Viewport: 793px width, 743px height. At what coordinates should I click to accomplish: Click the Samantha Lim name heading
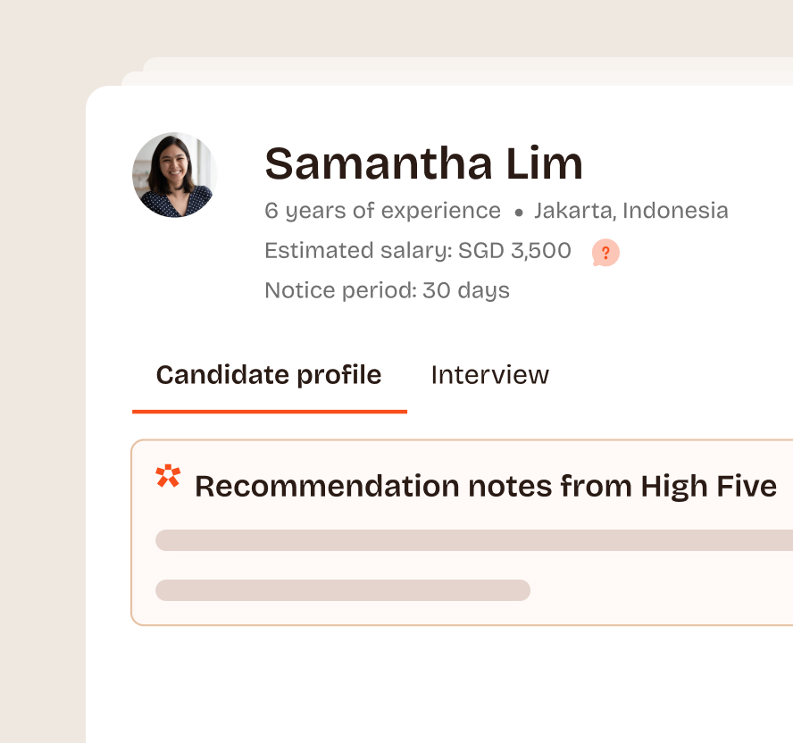pyautogui.click(x=423, y=163)
